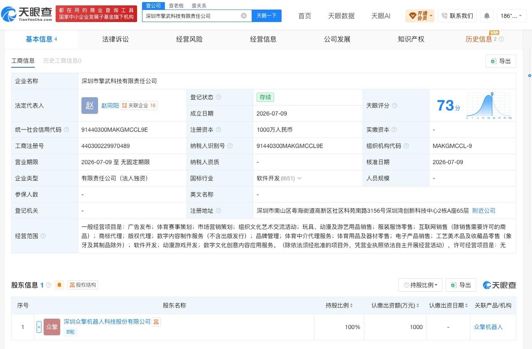Viewport: 532px width, 349px height.
Task: Click help icon beside 历史信息 tab
Action: coord(501,39)
